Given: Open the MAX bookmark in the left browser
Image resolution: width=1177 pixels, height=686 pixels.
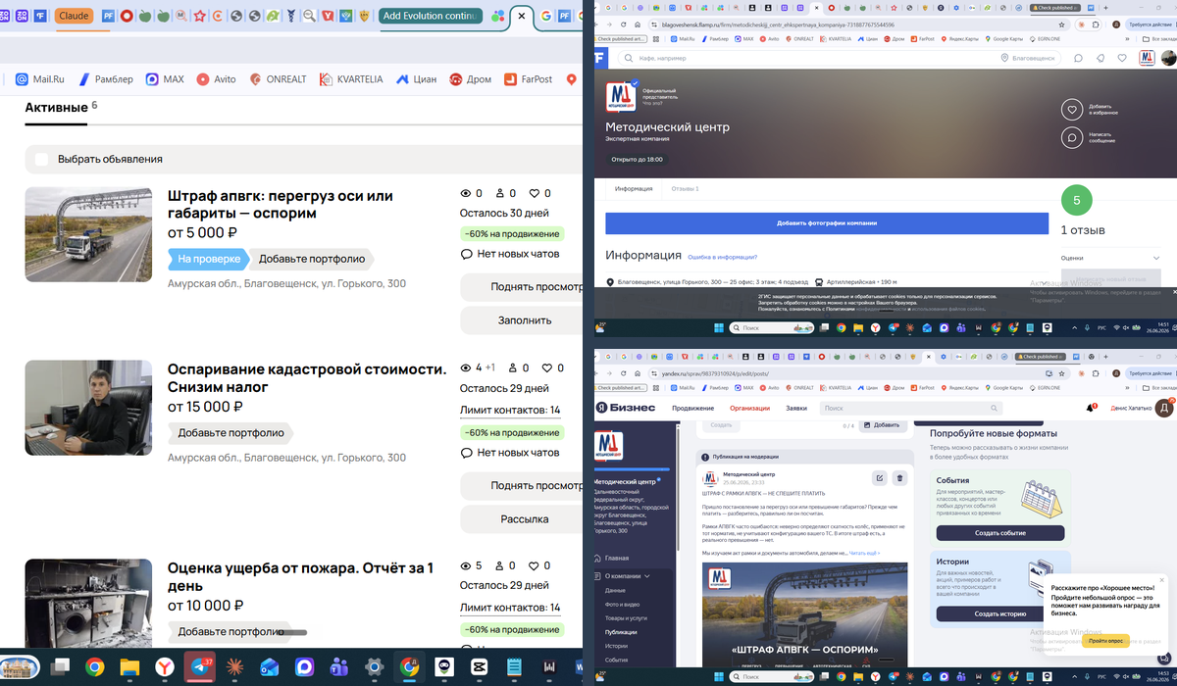Looking at the screenshot, I should [x=165, y=79].
